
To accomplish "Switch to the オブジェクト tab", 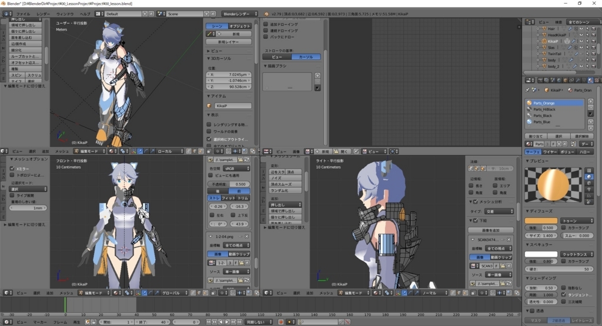I will (x=240, y=26).
